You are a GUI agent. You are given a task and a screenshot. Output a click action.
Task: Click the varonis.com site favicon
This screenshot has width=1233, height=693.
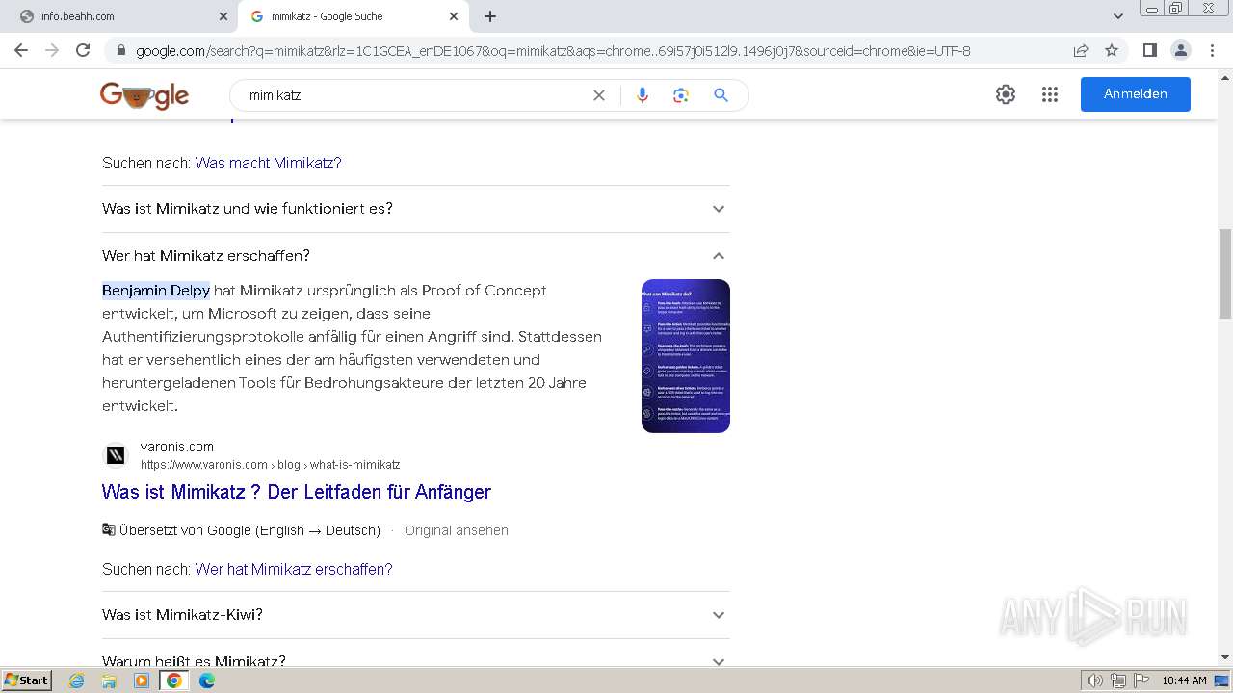tap(116, 455)
